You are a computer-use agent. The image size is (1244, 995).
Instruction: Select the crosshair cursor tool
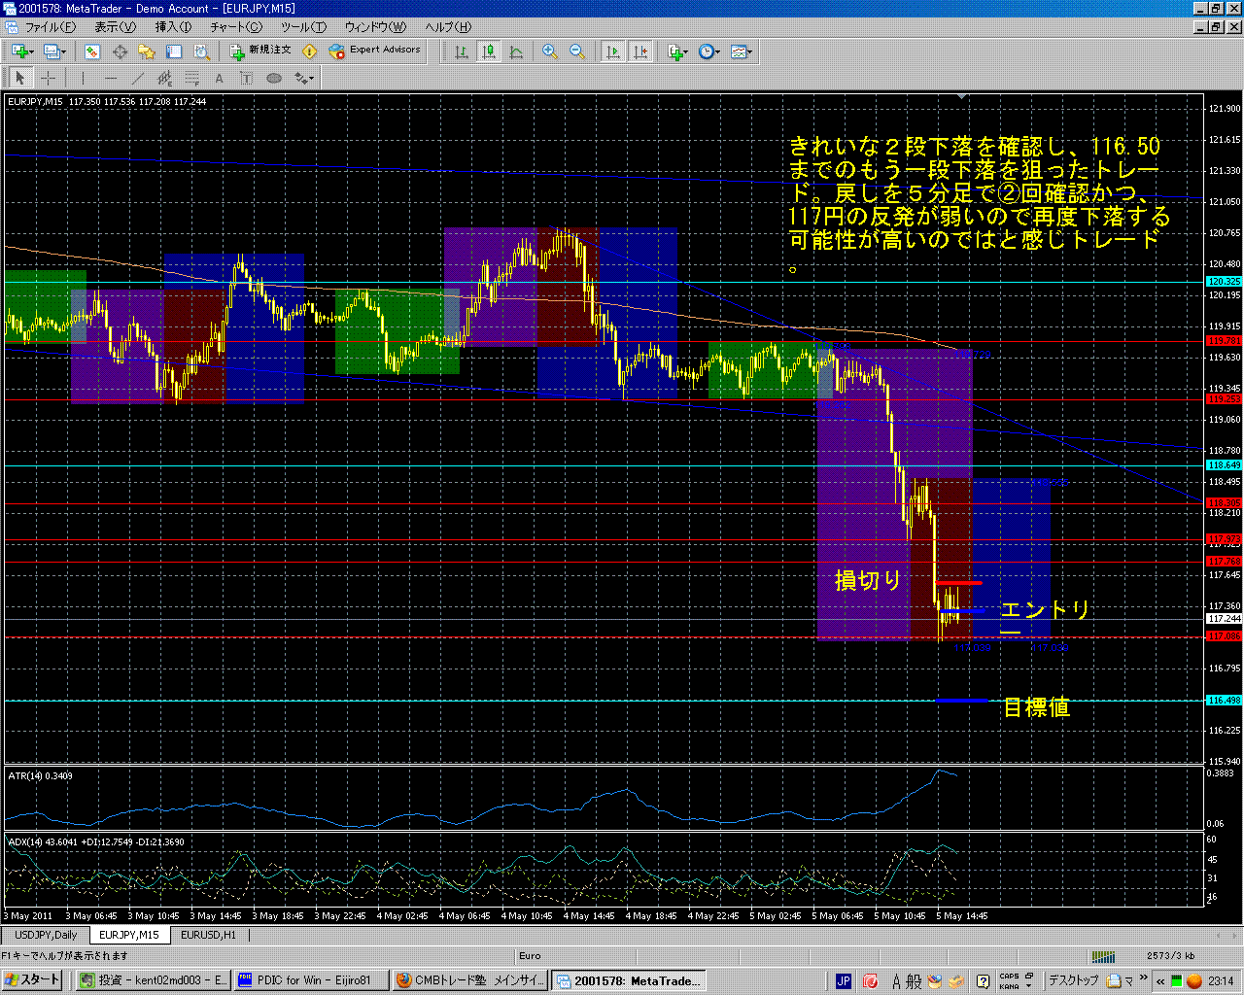47,79
